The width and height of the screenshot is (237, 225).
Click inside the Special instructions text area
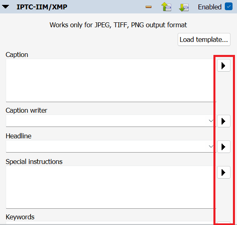(x=111, y=187)
